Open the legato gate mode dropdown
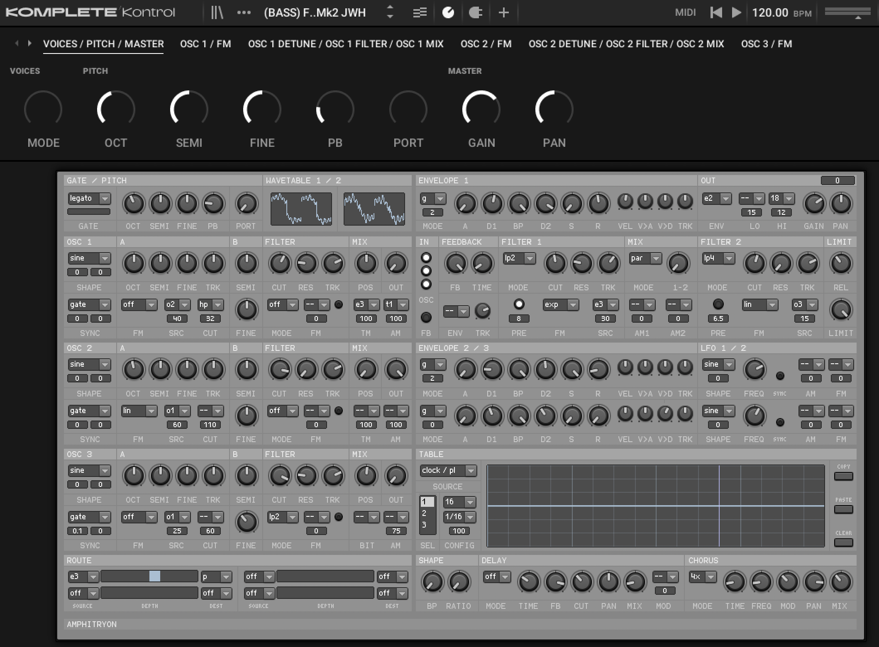This screenshot has width=879, height=647. (89, 199)
